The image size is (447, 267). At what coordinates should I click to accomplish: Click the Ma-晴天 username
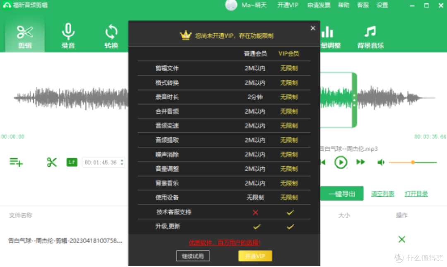coord(254,5)
